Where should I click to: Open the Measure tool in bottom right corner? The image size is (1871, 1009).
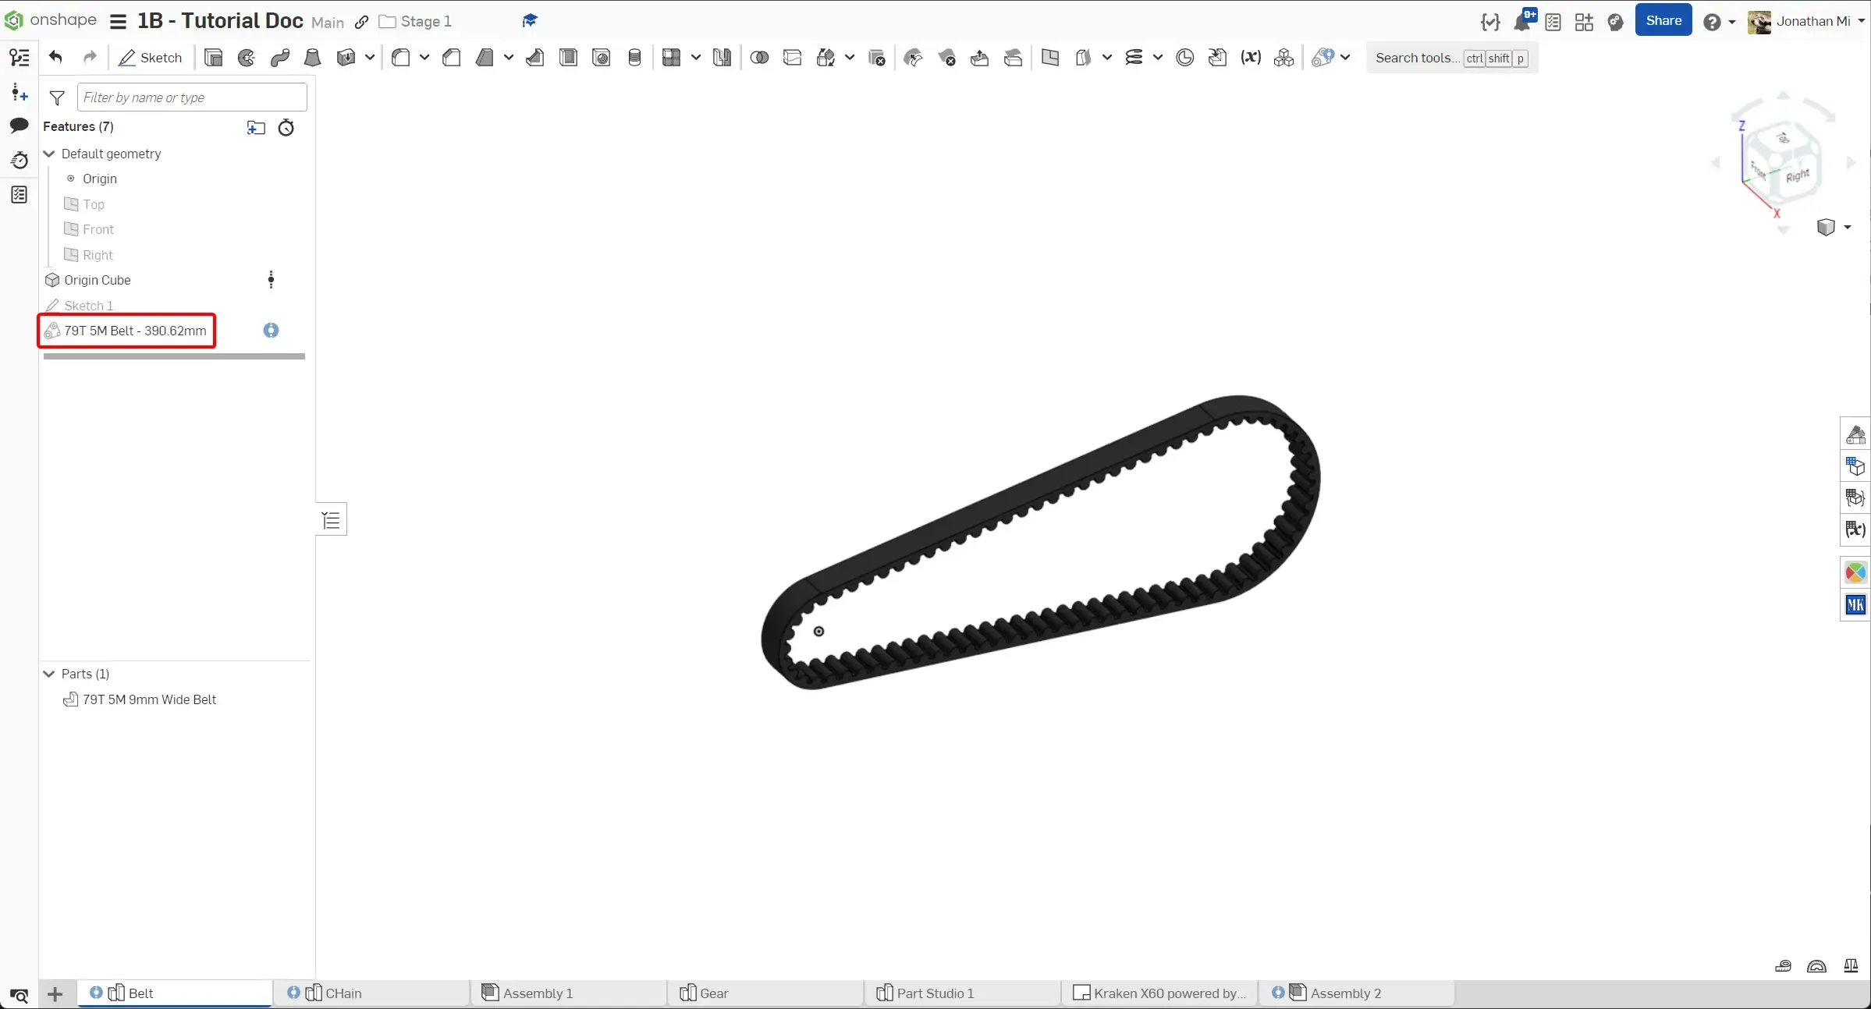[1784, 967]
